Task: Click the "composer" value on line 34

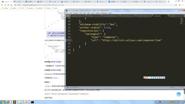Action: click(110, 37)
